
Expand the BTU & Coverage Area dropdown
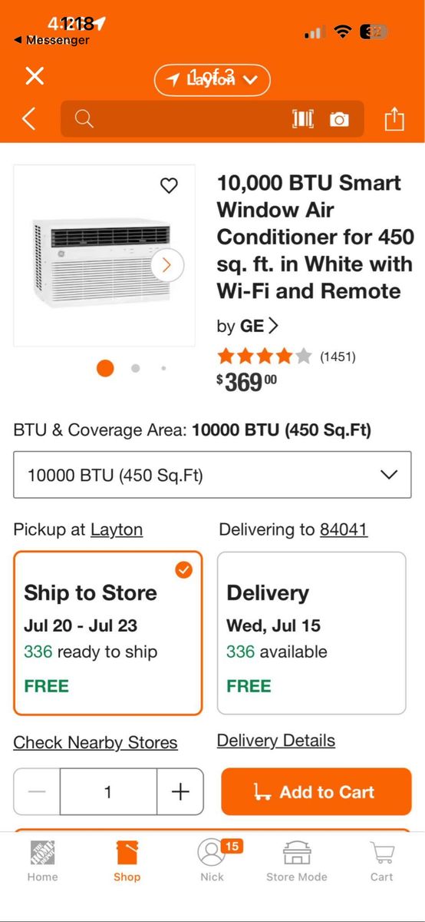click(212, 475)
